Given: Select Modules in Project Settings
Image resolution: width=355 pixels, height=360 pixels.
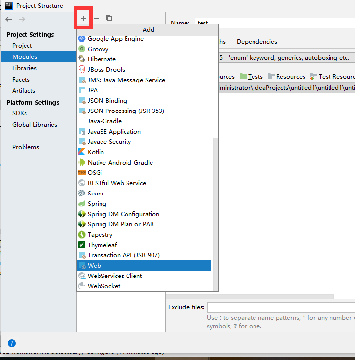Looking at the screenshot, I should pos(39,56).
